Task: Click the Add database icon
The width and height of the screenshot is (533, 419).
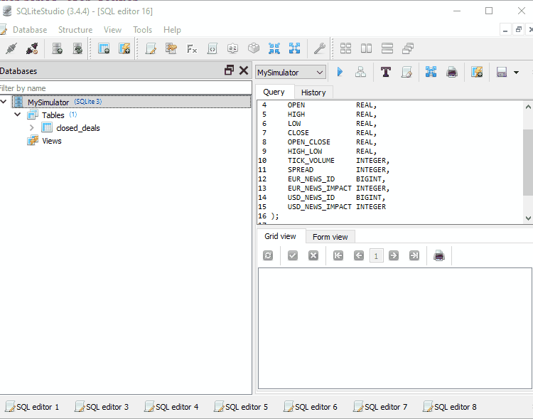Action: (57, 48)
